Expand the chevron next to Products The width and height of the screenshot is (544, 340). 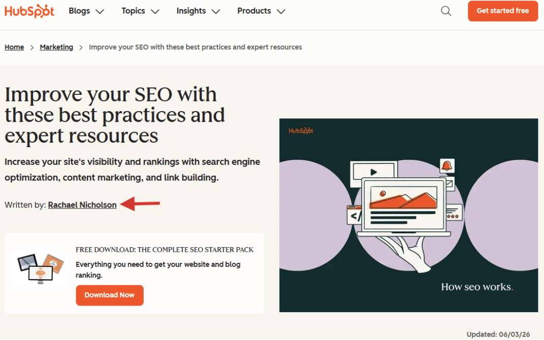point(281,12)
